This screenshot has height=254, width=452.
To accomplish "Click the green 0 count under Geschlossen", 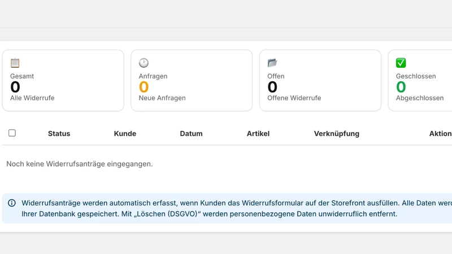I will [x=401, y=87].
